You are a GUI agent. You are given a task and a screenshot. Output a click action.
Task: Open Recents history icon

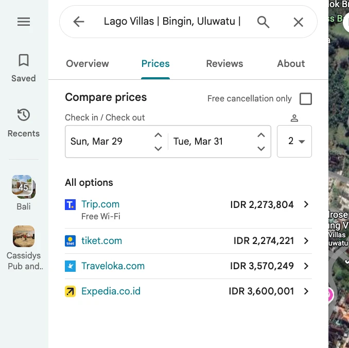24,115
